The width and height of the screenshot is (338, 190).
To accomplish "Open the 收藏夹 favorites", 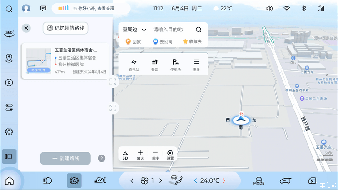I will click(x=192, y=41).
